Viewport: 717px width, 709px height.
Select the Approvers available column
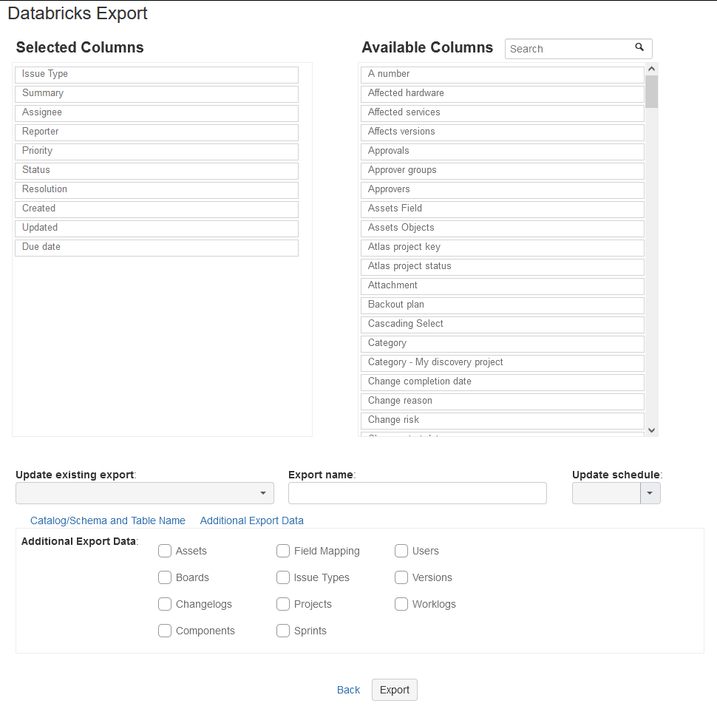tap(503, 190)
